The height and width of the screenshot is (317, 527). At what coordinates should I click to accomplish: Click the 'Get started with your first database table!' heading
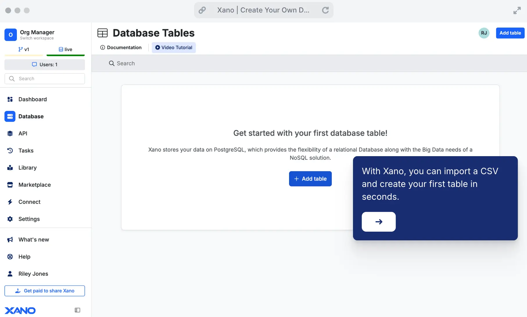310,133
